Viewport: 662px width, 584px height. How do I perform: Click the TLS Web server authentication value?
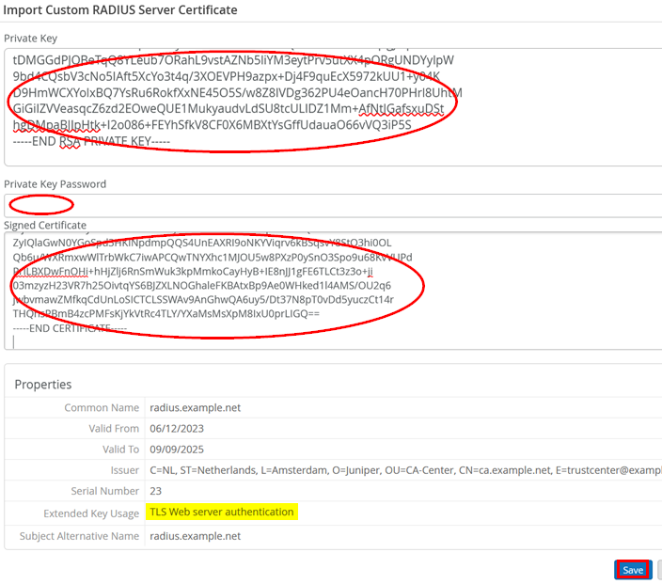click(x=222, y=512)
